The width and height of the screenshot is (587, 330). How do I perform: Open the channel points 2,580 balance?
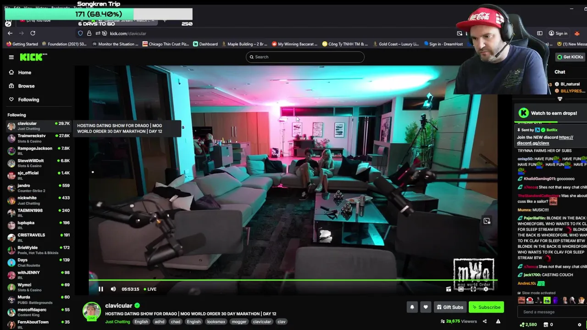pos(528,324)
